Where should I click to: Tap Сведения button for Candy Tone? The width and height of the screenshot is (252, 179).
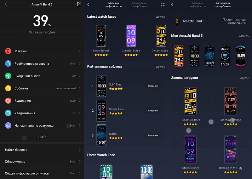click(153, 110)
